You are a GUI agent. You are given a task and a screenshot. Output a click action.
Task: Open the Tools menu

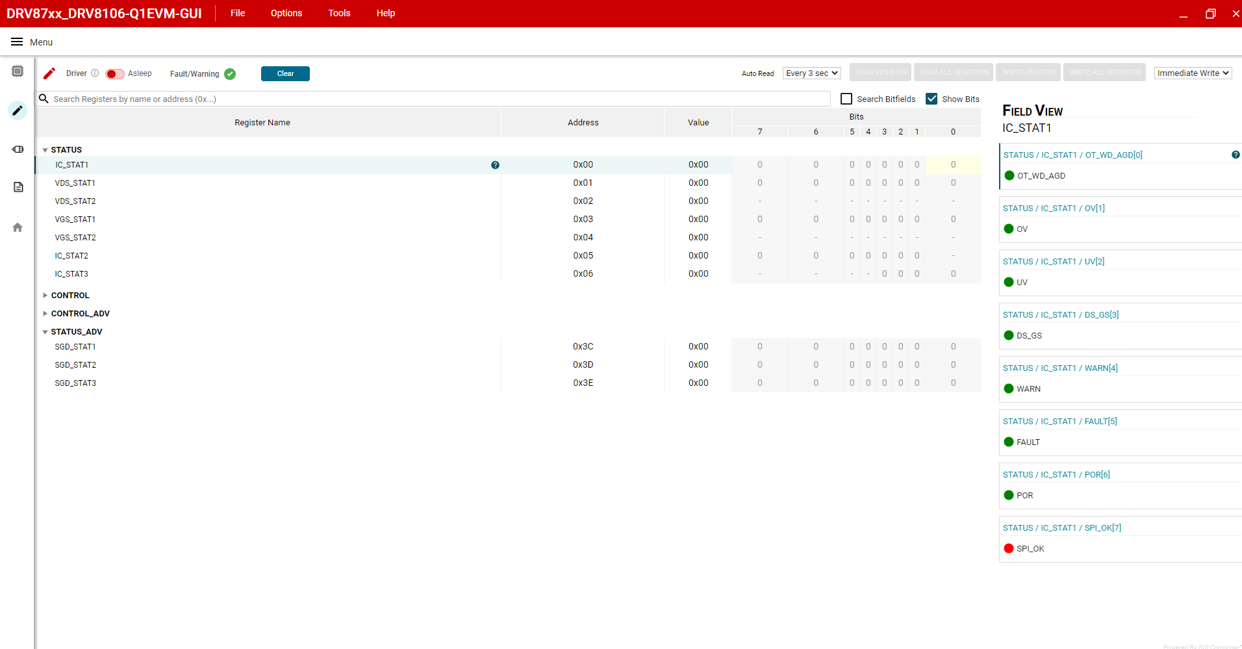339,13
